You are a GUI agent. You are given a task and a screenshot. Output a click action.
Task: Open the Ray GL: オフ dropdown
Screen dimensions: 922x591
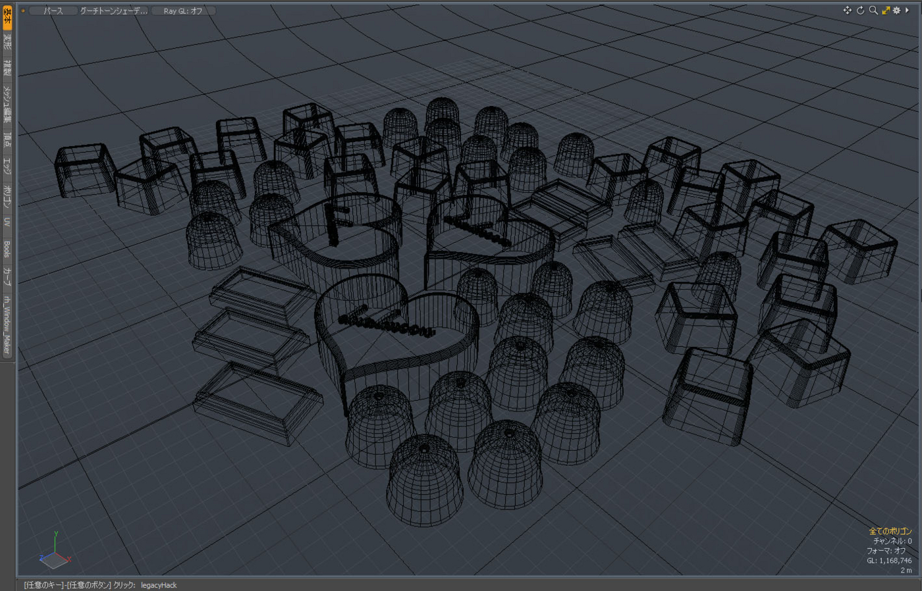tap(183, 11)
